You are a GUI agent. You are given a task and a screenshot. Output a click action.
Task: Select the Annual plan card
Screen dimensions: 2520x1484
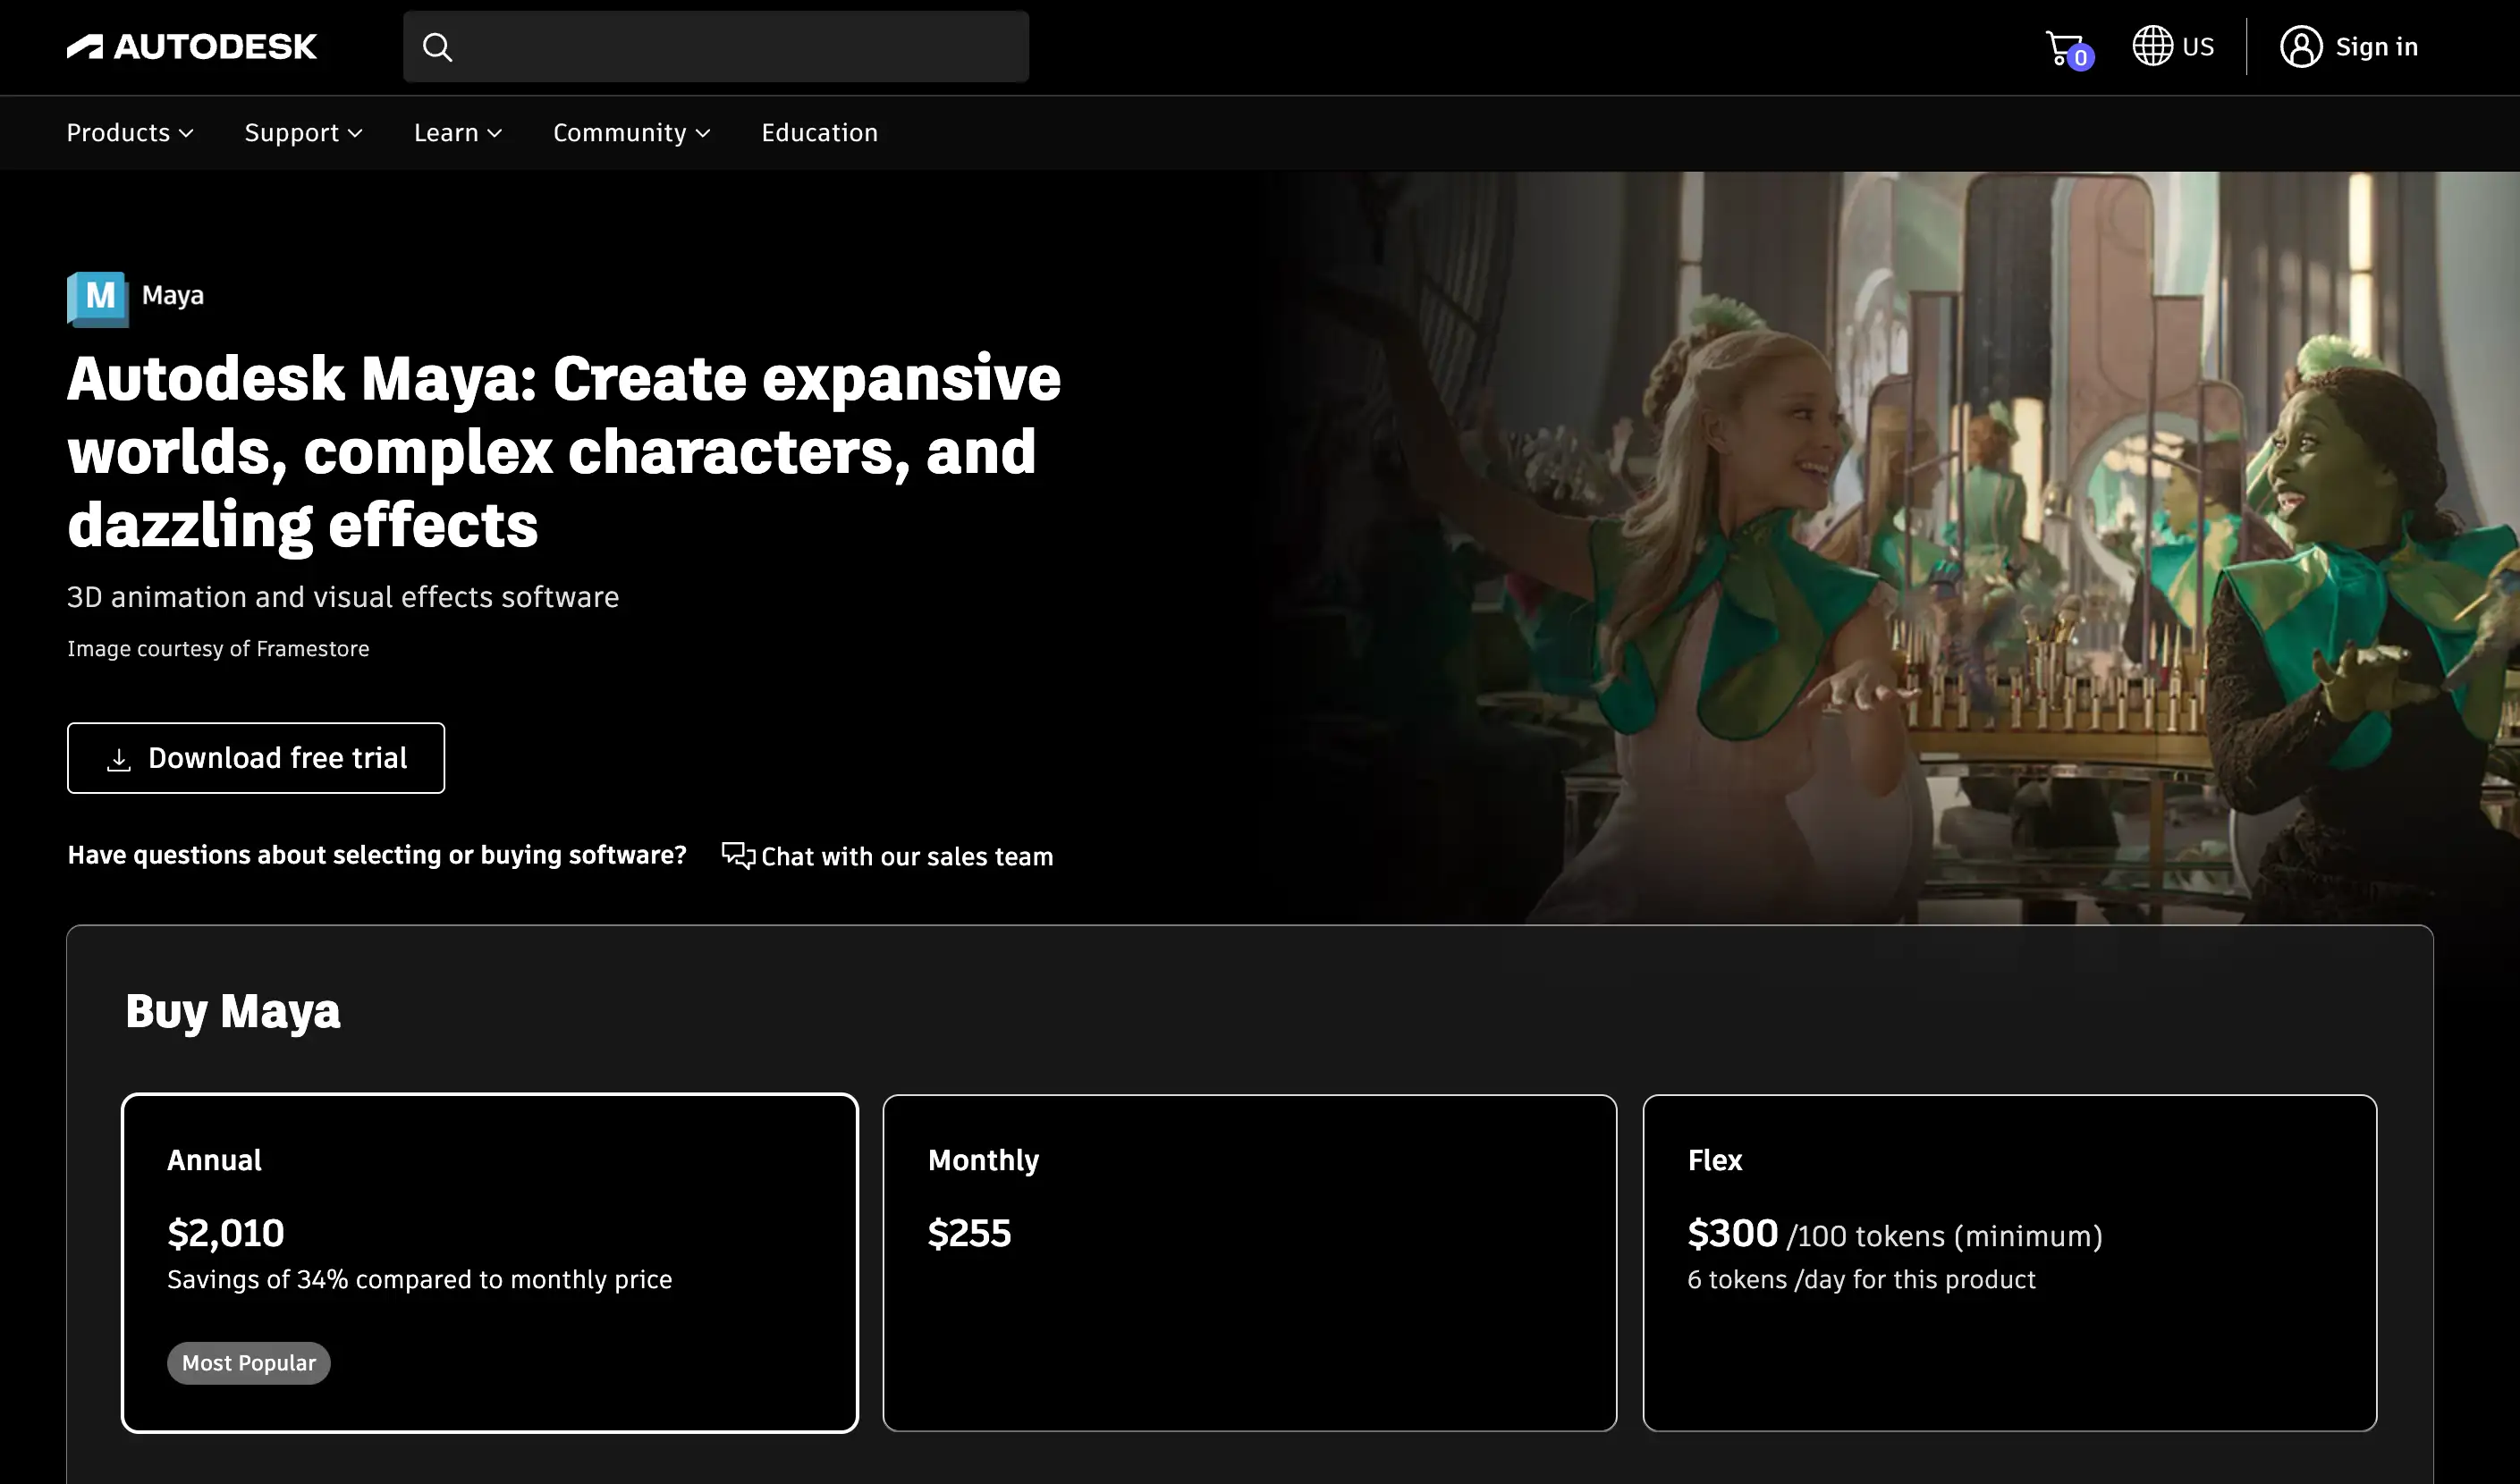[x=490, y=1263]
